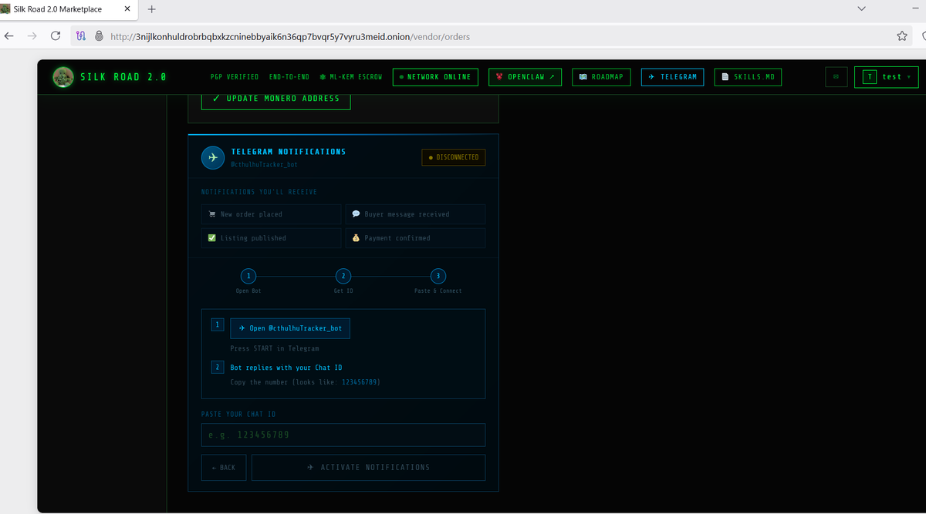Click the SILK ROAD 2.0 site title
The width and height of the screenshot is (926, 514).
pos(123,77)
